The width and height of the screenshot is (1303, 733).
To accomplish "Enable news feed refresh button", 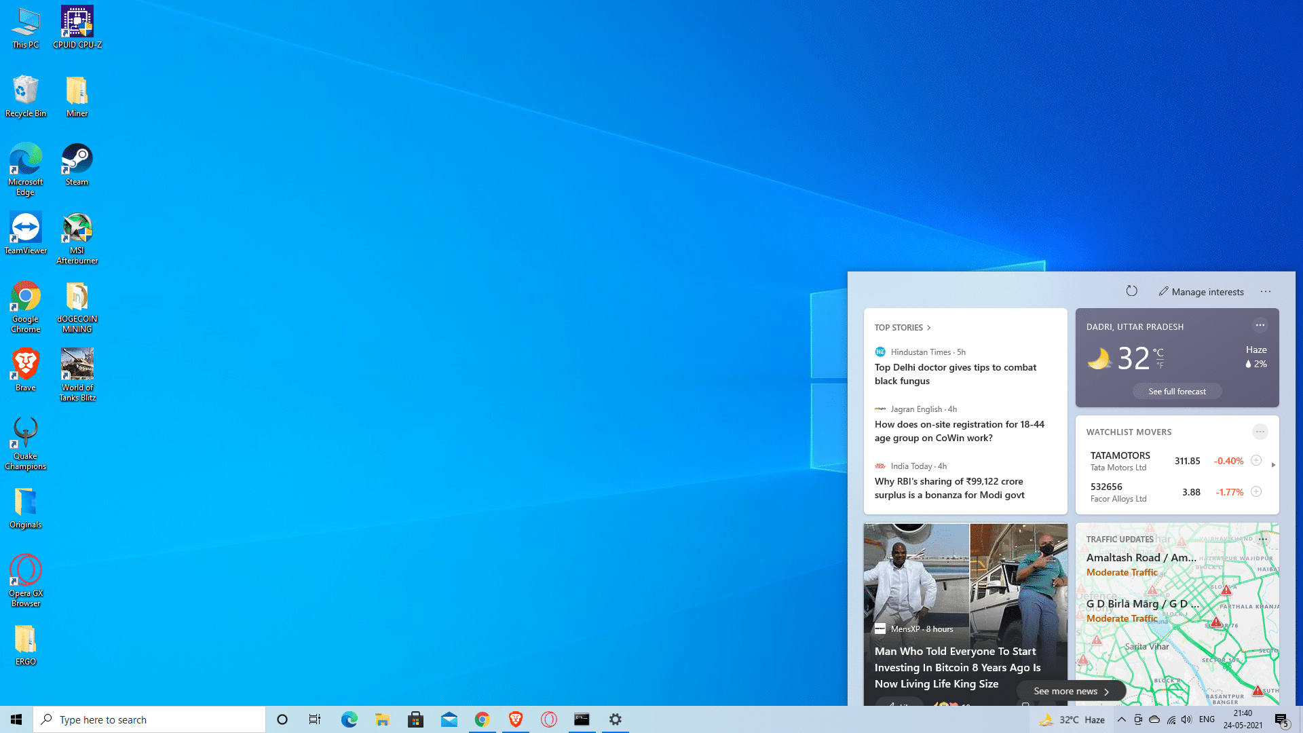I will tap(1131, 291).
